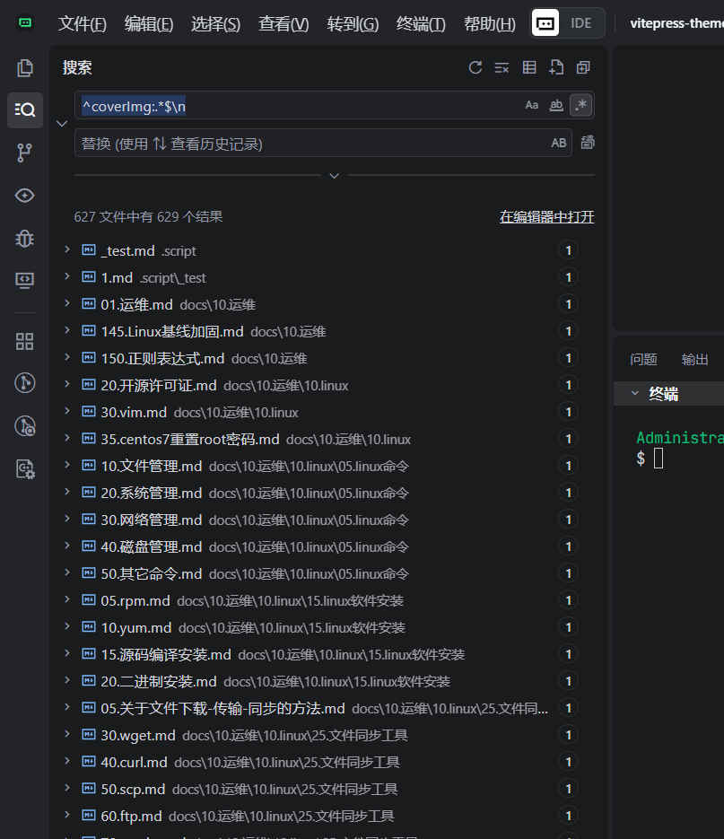This screenshot has height=839, width=724.
Task: Open the file settings gear icon
Action: pyautogui.click(x=24, y=468)
